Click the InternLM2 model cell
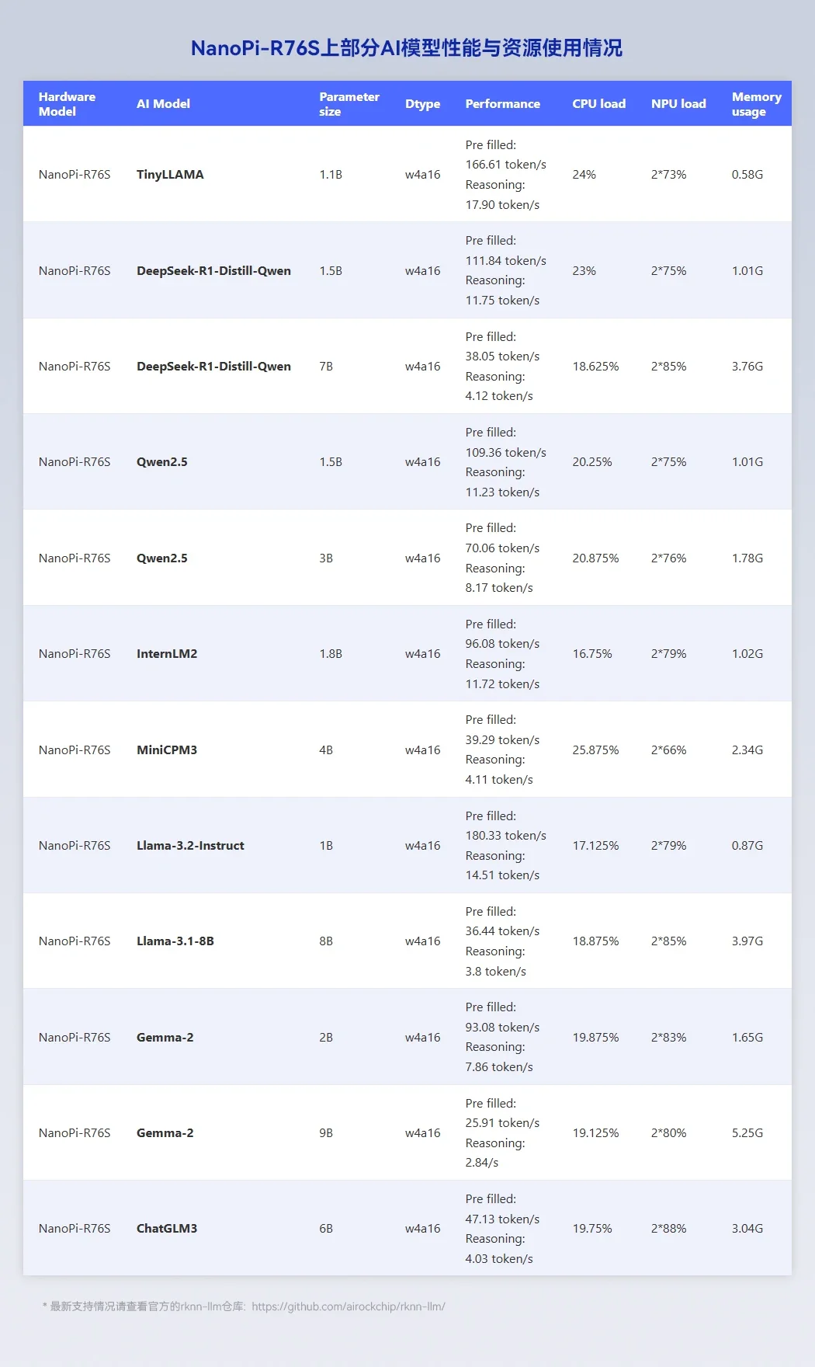 pyautogui.click(x=167, y=654)
